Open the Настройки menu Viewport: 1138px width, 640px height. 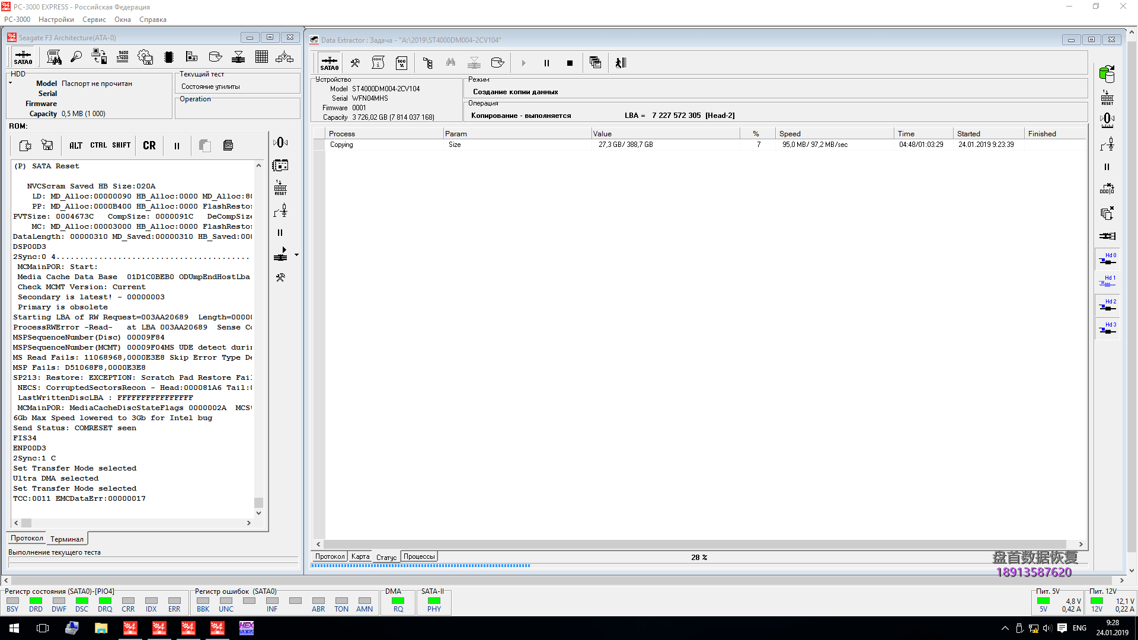(x=56, y=20)
